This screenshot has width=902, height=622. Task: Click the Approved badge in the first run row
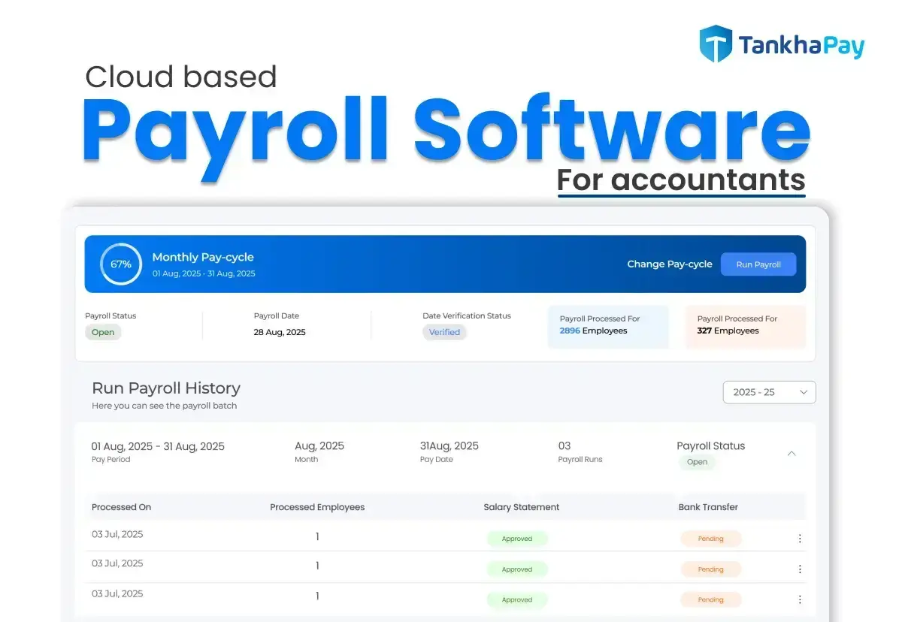(517, 539)
